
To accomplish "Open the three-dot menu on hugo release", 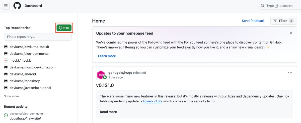I will coord(290,73).
